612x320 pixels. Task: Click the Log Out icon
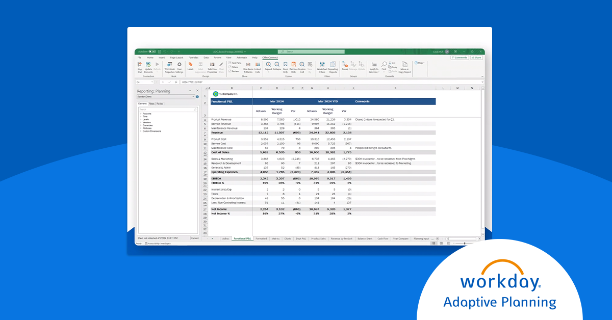click(x=140, y=65)
